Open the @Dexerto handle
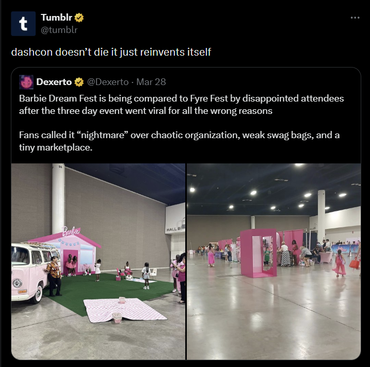 click(108, 82)
